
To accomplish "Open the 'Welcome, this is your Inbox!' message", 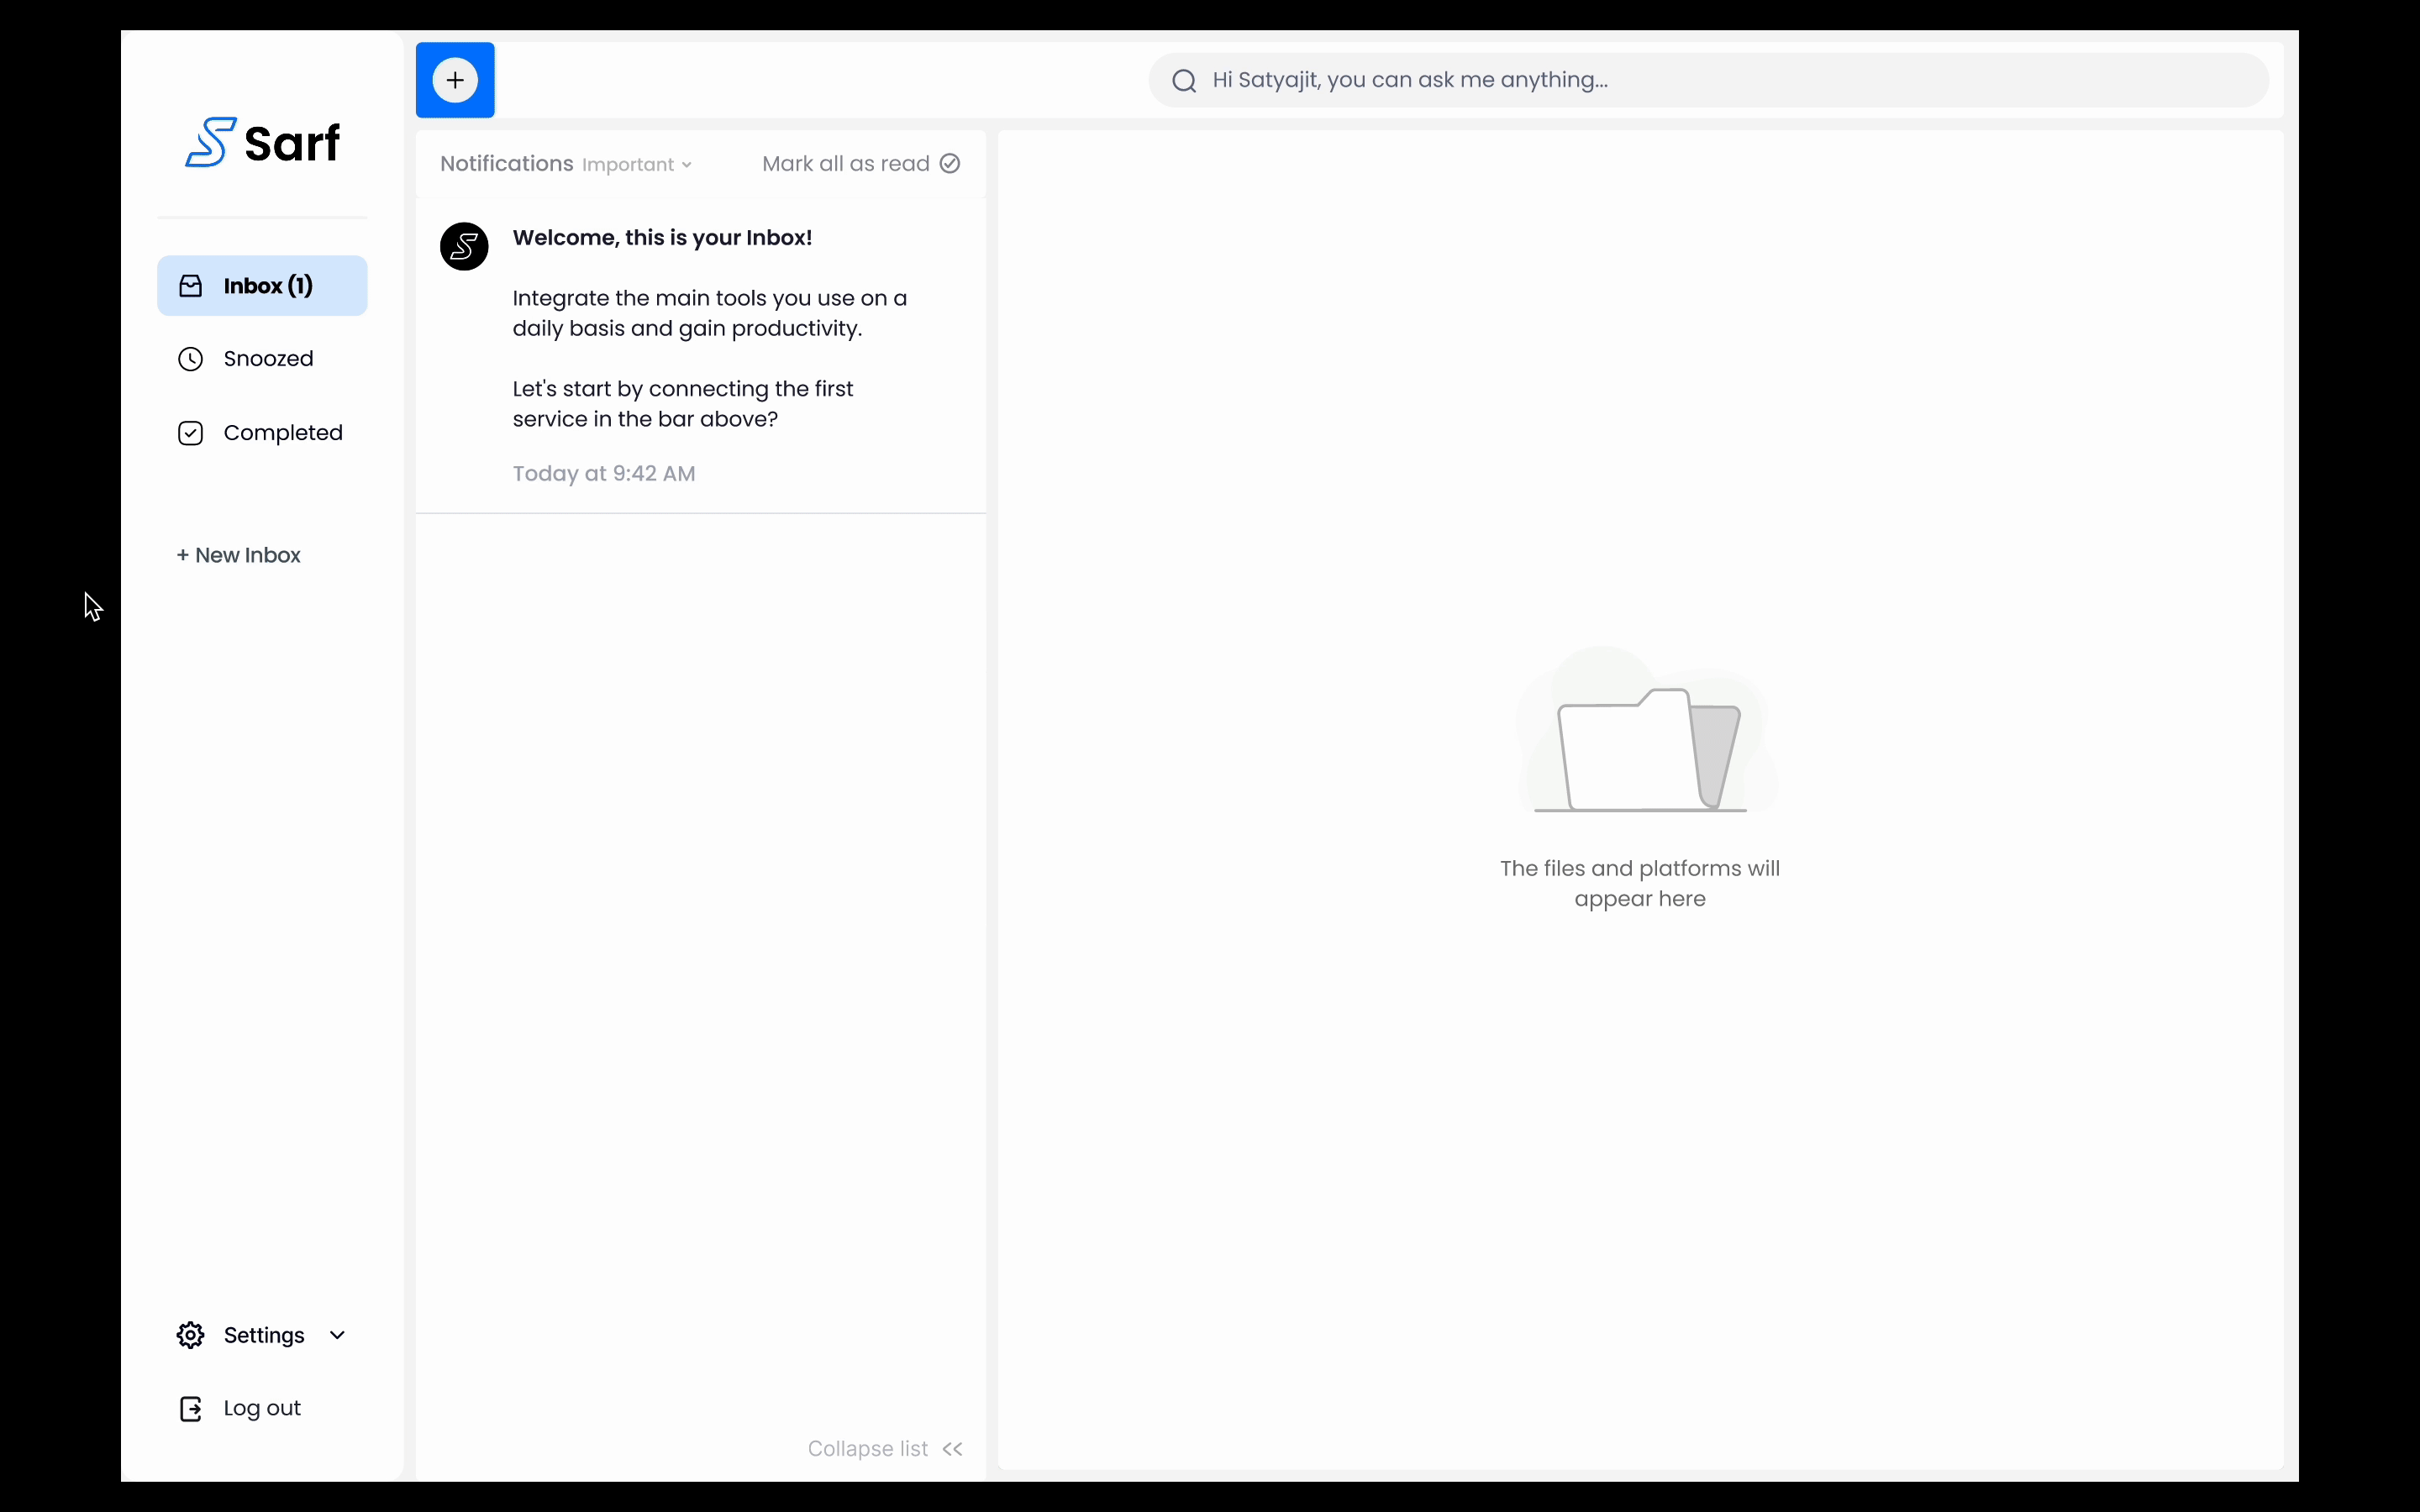I will (701, 355).
